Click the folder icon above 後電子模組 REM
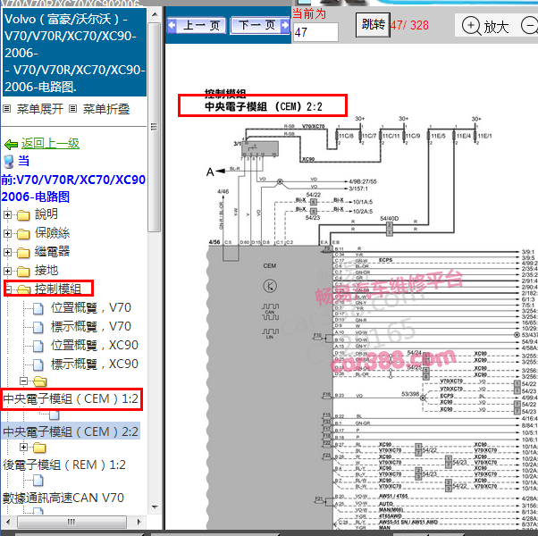Screen dimensions: 538x536 [39, 448]
